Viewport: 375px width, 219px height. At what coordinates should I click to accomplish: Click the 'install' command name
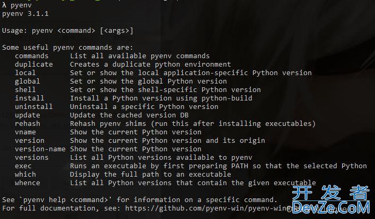tap(29, 98)
